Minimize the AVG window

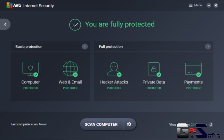coord(209,5)
